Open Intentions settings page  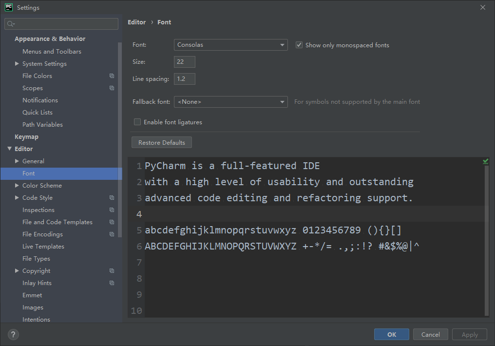tap(36, 320)
